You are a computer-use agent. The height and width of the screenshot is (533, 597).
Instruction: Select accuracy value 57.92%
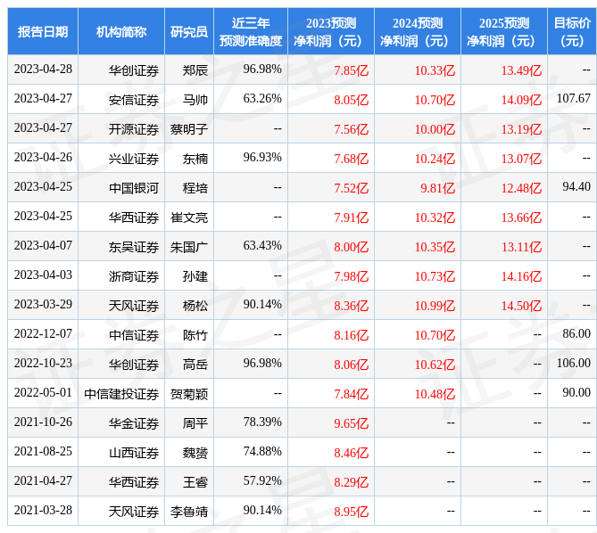pyautogui.click(x=262, y=481)
